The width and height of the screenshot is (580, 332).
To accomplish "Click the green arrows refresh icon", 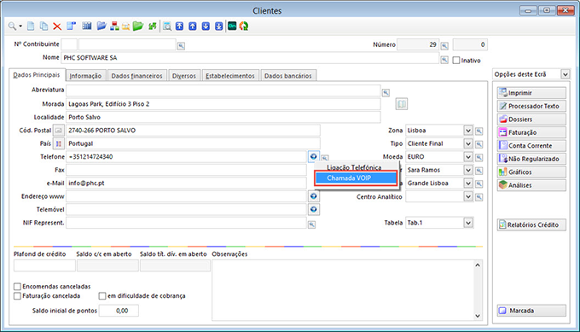I will tap(153, 26).
